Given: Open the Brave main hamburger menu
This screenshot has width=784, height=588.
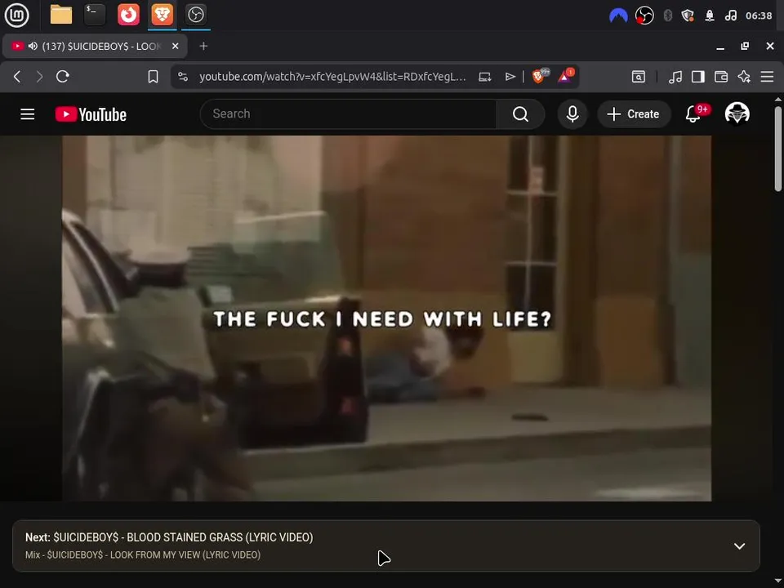Looking at the screenshot, I should click(767, 77).
